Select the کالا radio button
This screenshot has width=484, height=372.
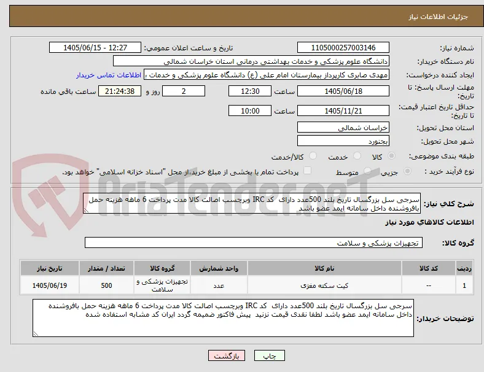pos(391,156)
